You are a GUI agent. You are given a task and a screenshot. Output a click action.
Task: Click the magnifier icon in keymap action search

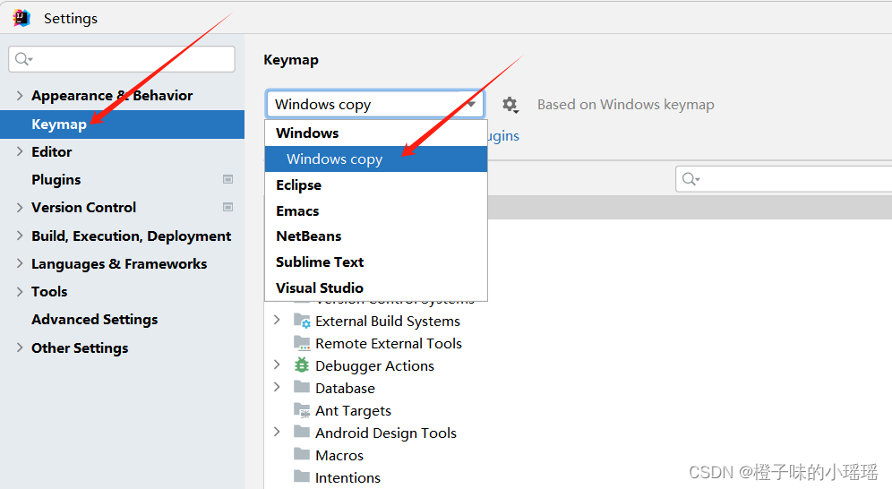690,179
